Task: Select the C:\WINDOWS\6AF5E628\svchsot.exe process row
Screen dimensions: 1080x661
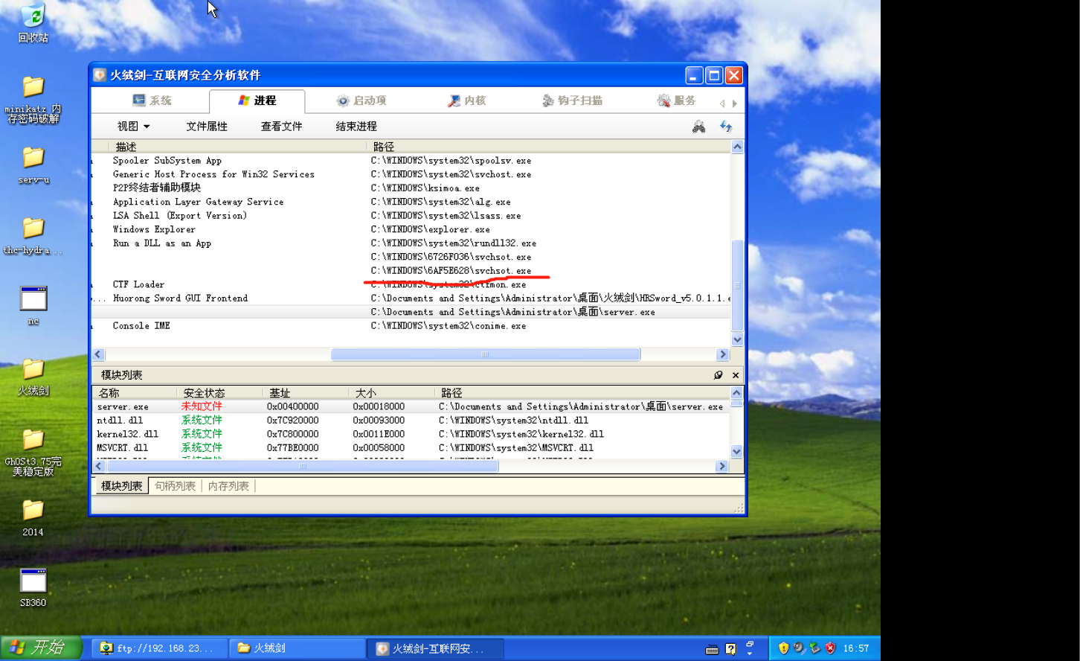Action: pos(411,271)
